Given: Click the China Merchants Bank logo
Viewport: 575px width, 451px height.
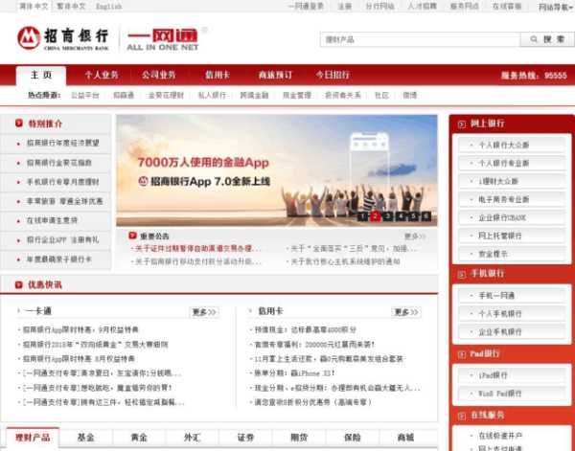Looking at the screenshot, I should pos(62,38).
